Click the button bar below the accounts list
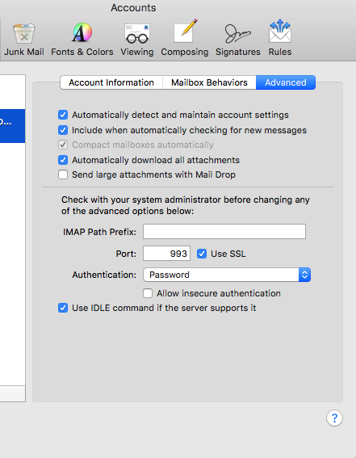Image resolution: width=356 pixels, height=458 pixels. (12, 393)
